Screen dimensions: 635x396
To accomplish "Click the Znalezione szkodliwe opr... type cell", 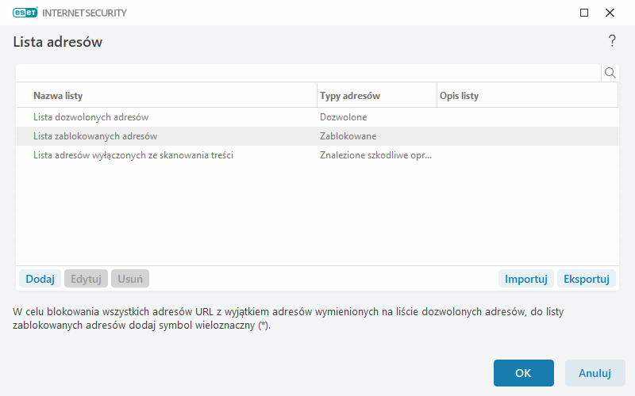I will click(x=376, y=155).
